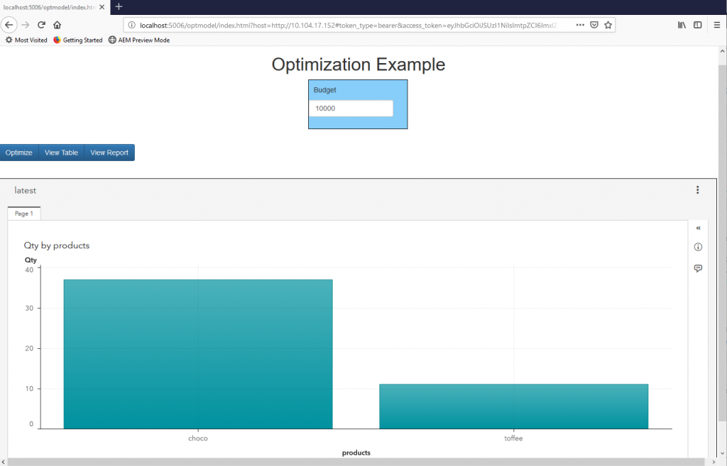Open the Firefox Library icon

click(x=682, y=25)
